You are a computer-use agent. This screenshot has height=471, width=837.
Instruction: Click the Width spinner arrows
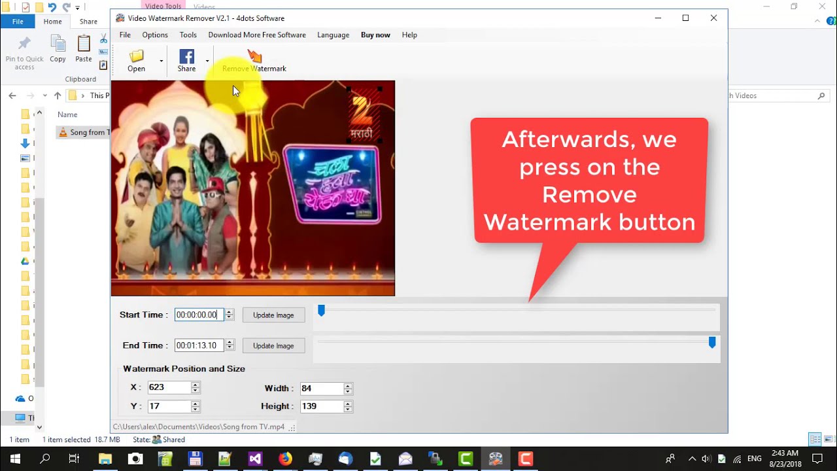[348, 389]
